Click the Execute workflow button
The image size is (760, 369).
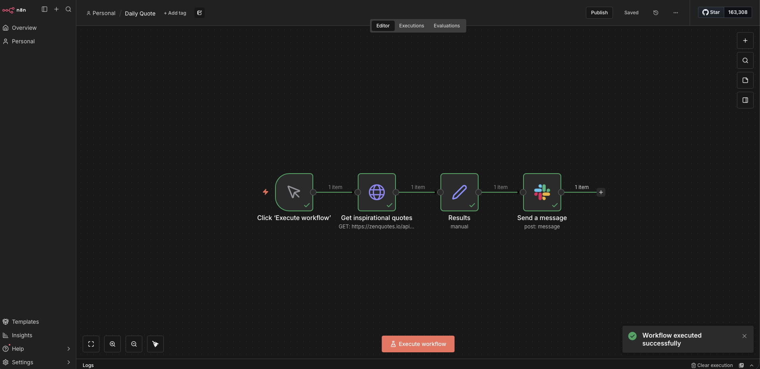tap(418, 344)
